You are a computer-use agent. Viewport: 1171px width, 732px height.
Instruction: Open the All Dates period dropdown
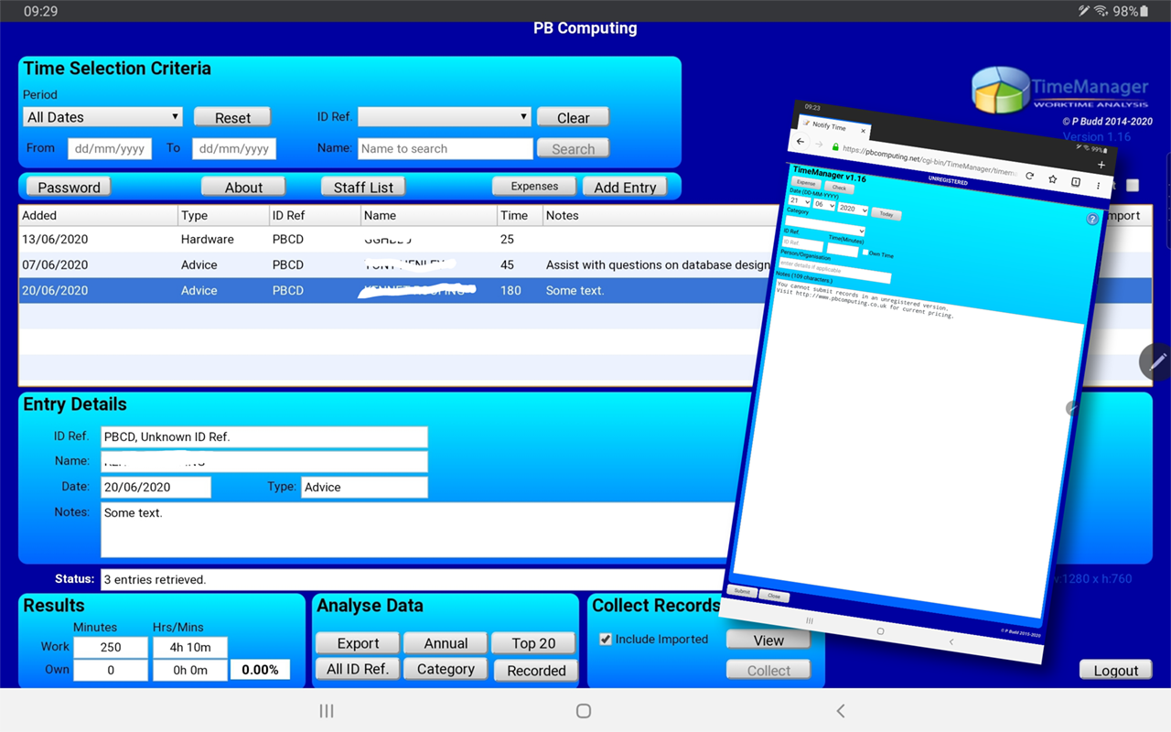[102, 117]
